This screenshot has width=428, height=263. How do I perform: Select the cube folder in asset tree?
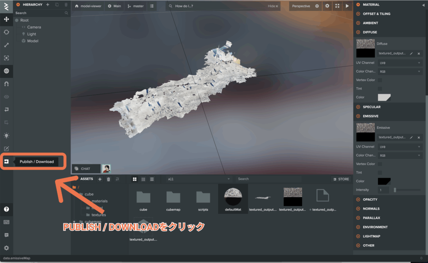[89, 194]
